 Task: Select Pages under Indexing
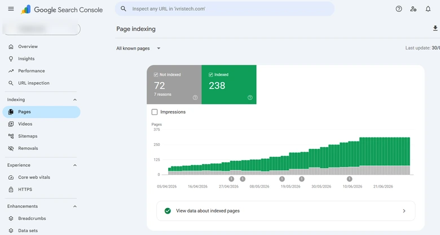42,112
